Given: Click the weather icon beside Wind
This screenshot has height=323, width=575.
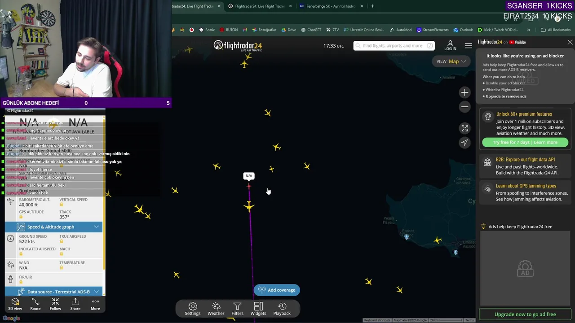Looking at the screenshot, I should [x=11, y=265].
